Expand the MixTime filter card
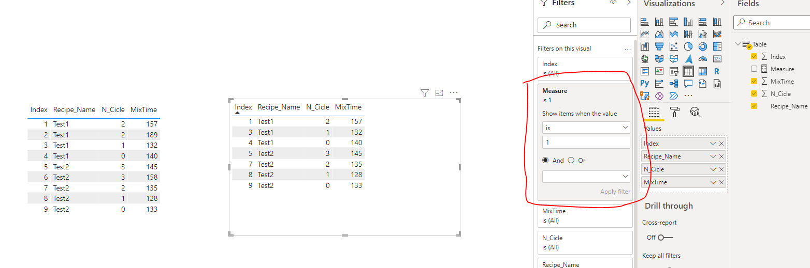810x268 pixels. pyautogui.click(x=585, y=216)
